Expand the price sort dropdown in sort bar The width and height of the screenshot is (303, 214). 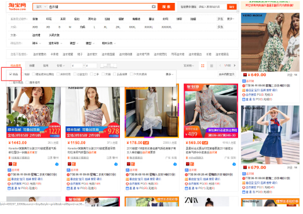(x=61, y=66)
